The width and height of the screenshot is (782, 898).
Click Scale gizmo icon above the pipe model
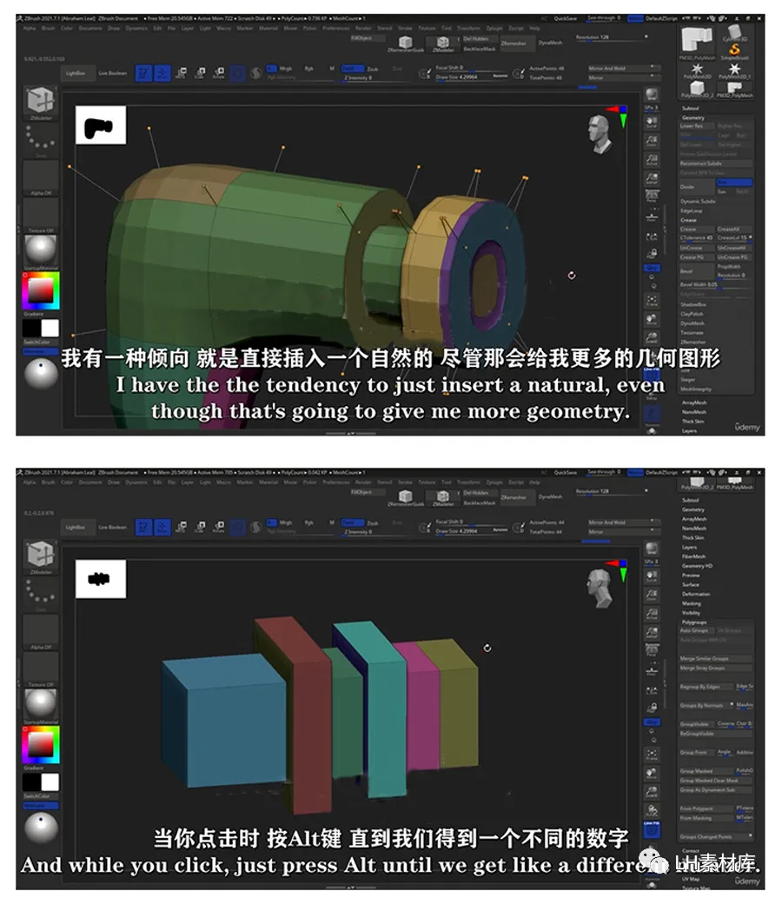pos(201,73)
